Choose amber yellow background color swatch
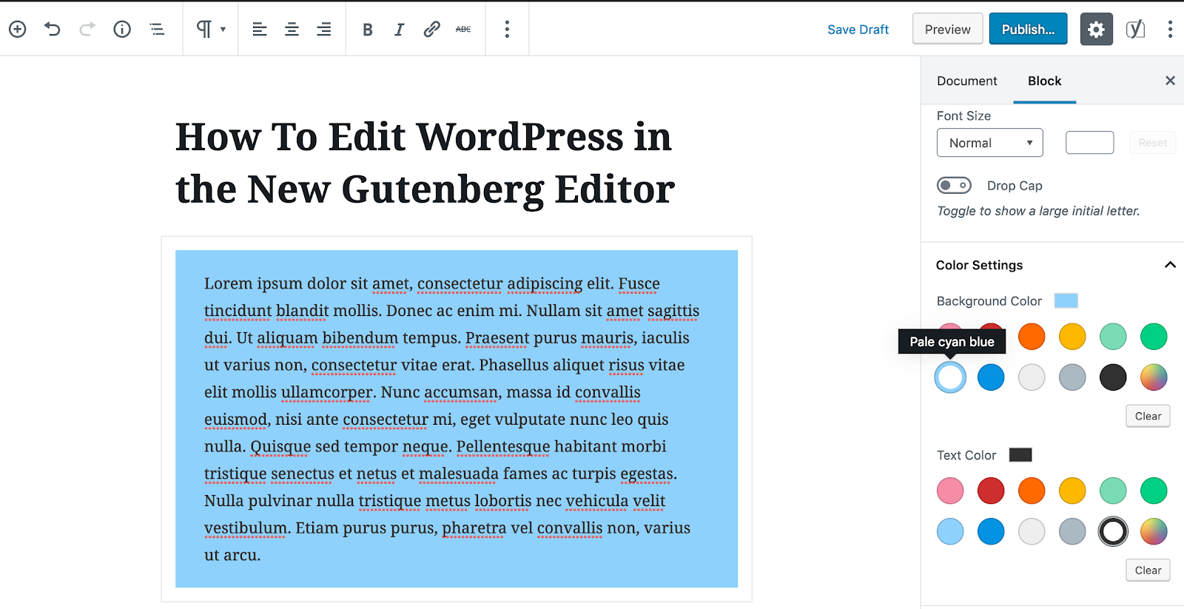Viewport: 1184px width, 609px height. 1072,337
